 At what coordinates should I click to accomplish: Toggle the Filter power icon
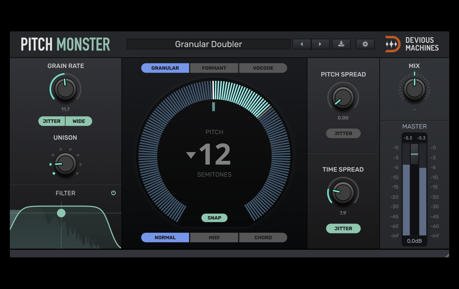pos(113,193)
